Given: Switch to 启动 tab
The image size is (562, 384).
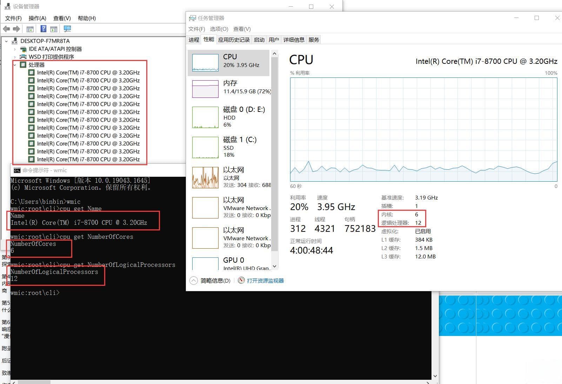Looking at the screenshot, I should coord(259,40).
